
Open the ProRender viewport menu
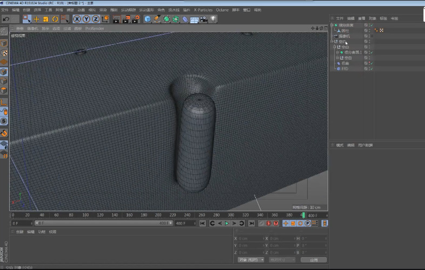[x=94, y=28]
